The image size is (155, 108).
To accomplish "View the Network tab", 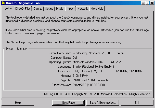I will pyautogui.click(x=82, y=9).
